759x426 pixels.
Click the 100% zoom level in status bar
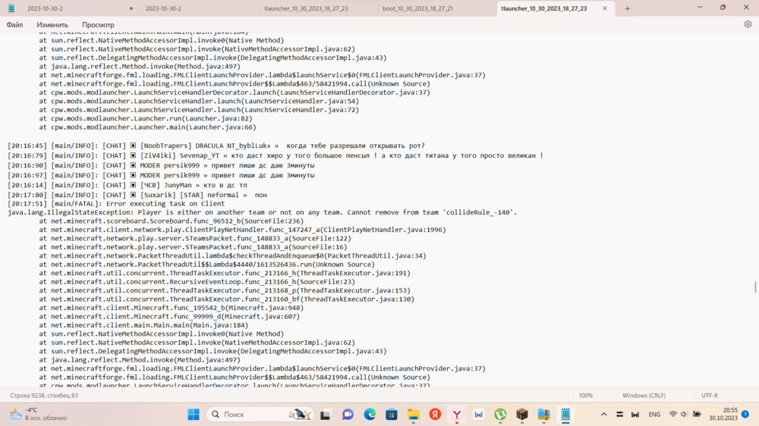586,396
